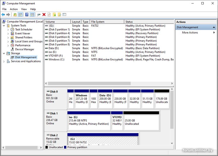This screenshot has width=218, height=156.
Task: Click the Properties checkmark page icon
Action: point(49,15)
